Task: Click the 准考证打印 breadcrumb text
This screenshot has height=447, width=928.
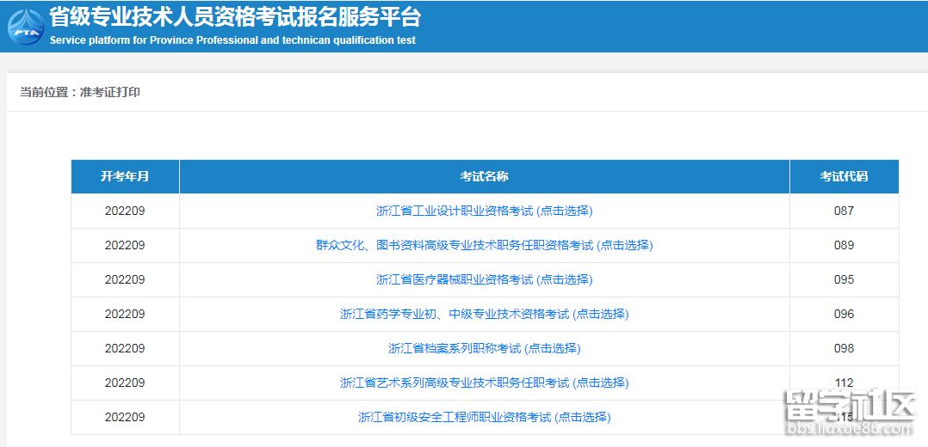Action: [x=110, y=92]
